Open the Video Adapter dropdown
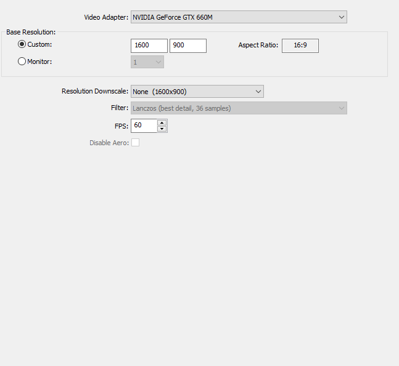 pyautogui.click(x=239, y=17)
